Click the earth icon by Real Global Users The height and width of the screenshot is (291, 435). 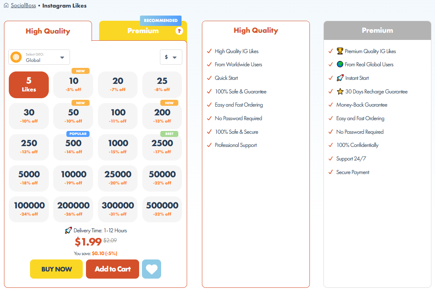(340, 64)
